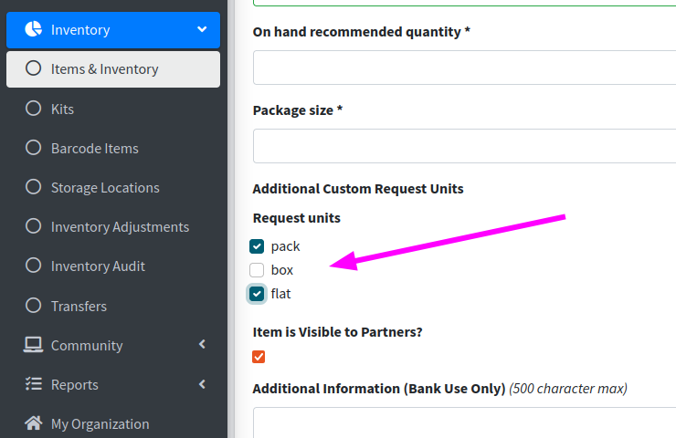Uncheck the pack request unit checkbox
This screenshot has width=676, height=438.
tap(257, 246)
